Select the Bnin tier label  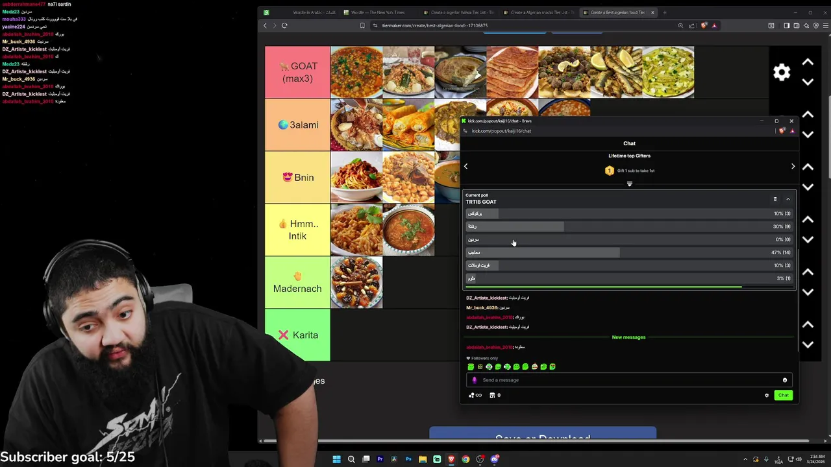(x=297, y=177)
